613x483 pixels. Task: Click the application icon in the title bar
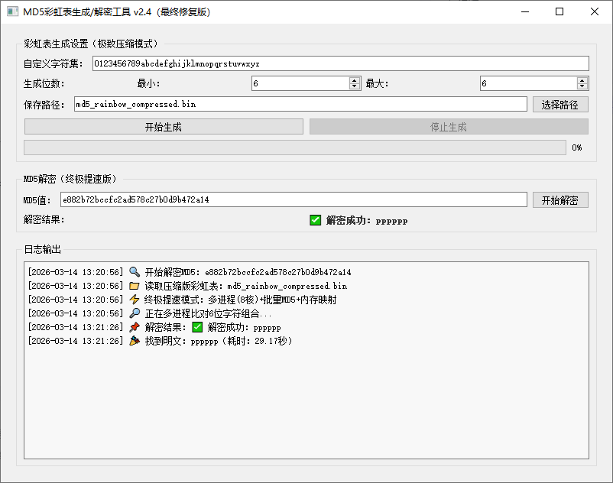point(11,11)
